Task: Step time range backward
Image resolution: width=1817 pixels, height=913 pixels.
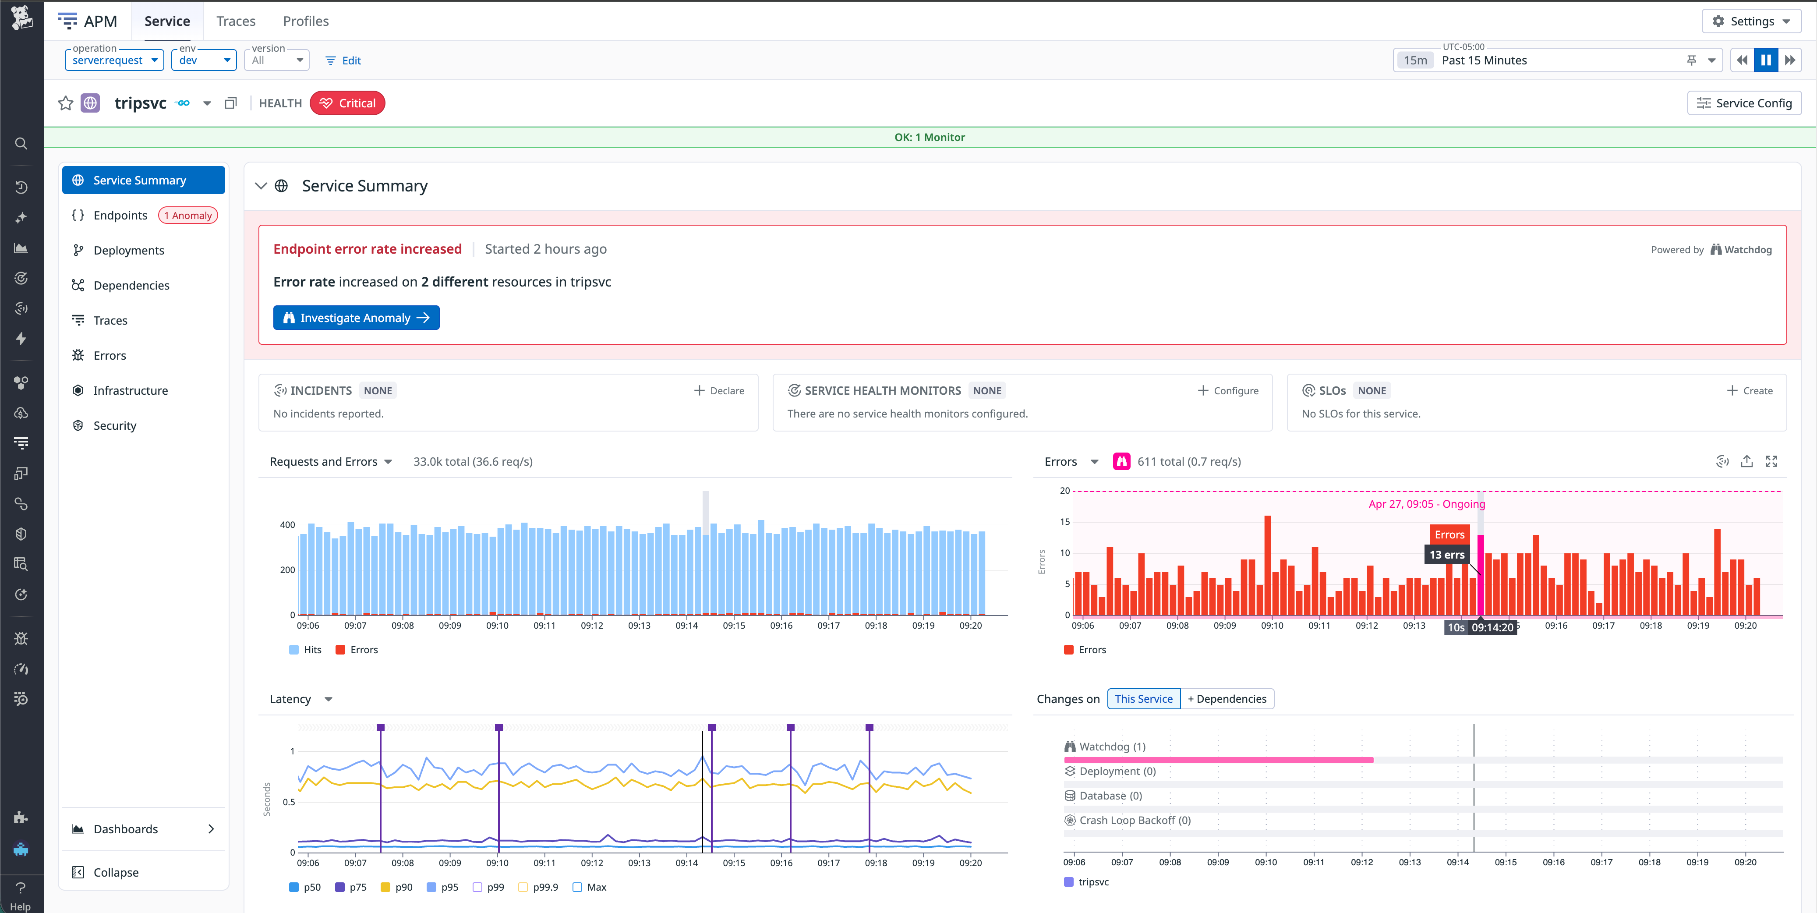Action: (1742, 61)
